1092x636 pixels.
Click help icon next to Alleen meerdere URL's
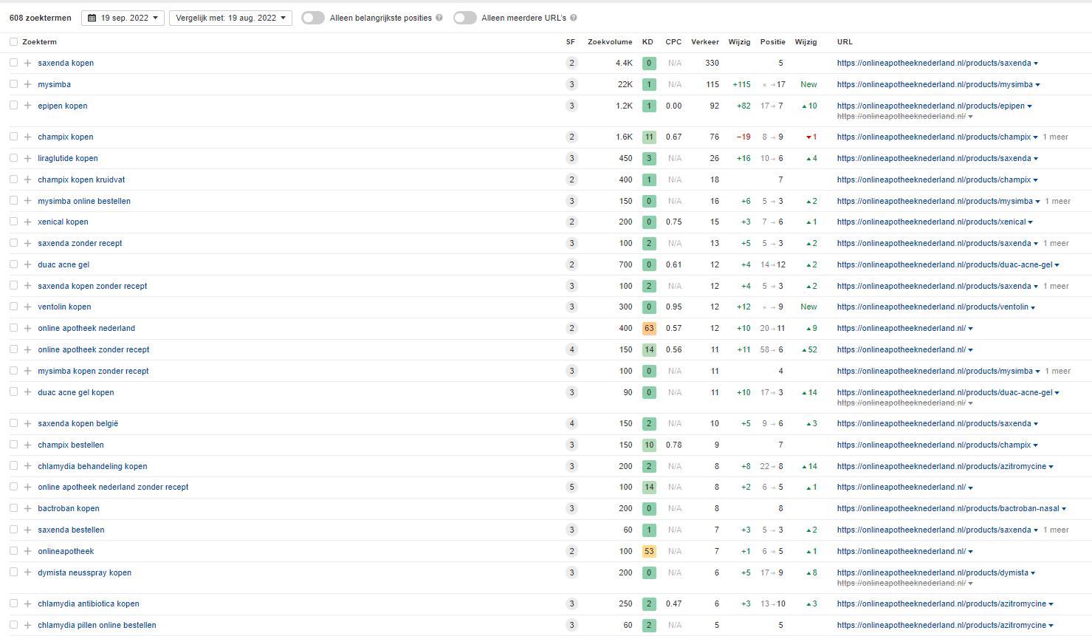point(574,18)
